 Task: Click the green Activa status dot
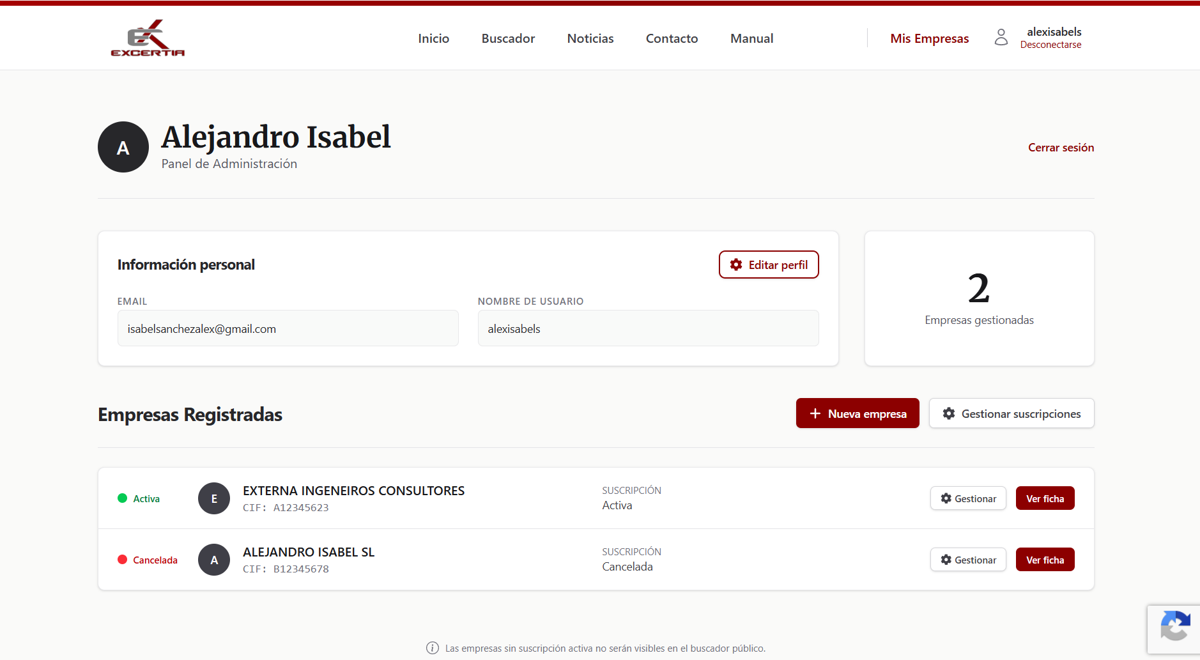click(x=123, y=498)
